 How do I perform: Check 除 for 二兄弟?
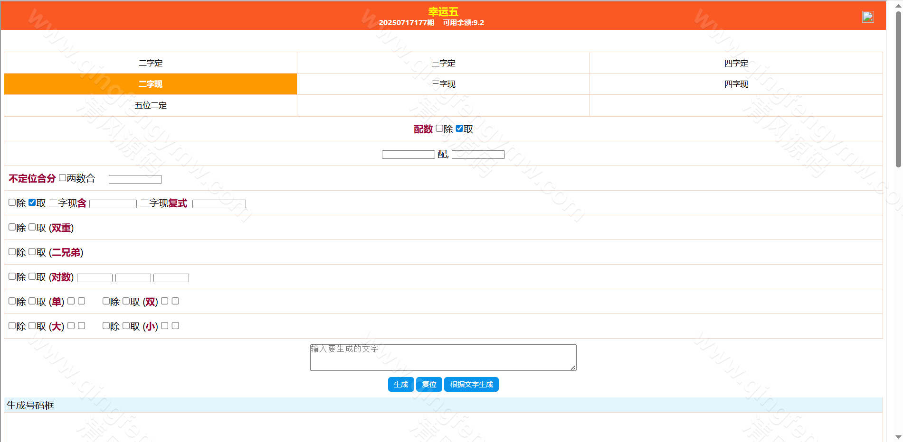(x=12, y=252)
